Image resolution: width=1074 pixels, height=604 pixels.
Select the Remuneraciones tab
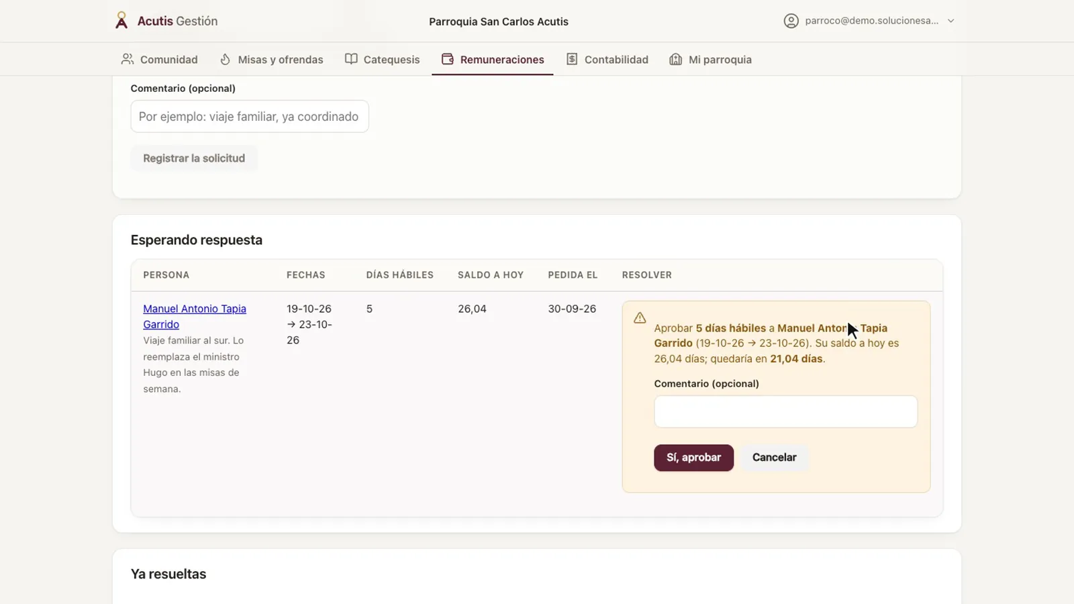coord(493,59)
